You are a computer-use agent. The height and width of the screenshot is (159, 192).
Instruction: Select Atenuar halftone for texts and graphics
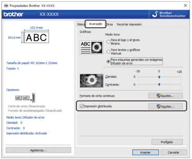(x=108, y=52)
